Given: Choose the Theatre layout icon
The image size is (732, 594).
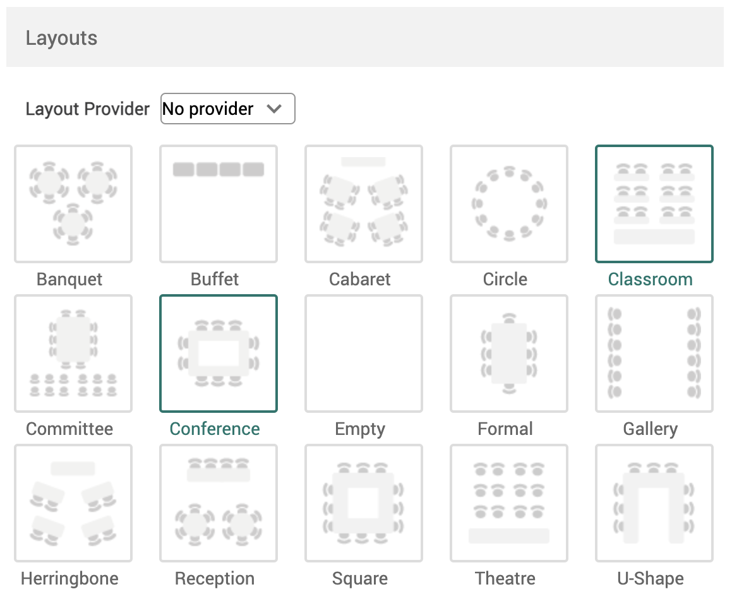Looking at the screenshot, I should tap(508, 503).
